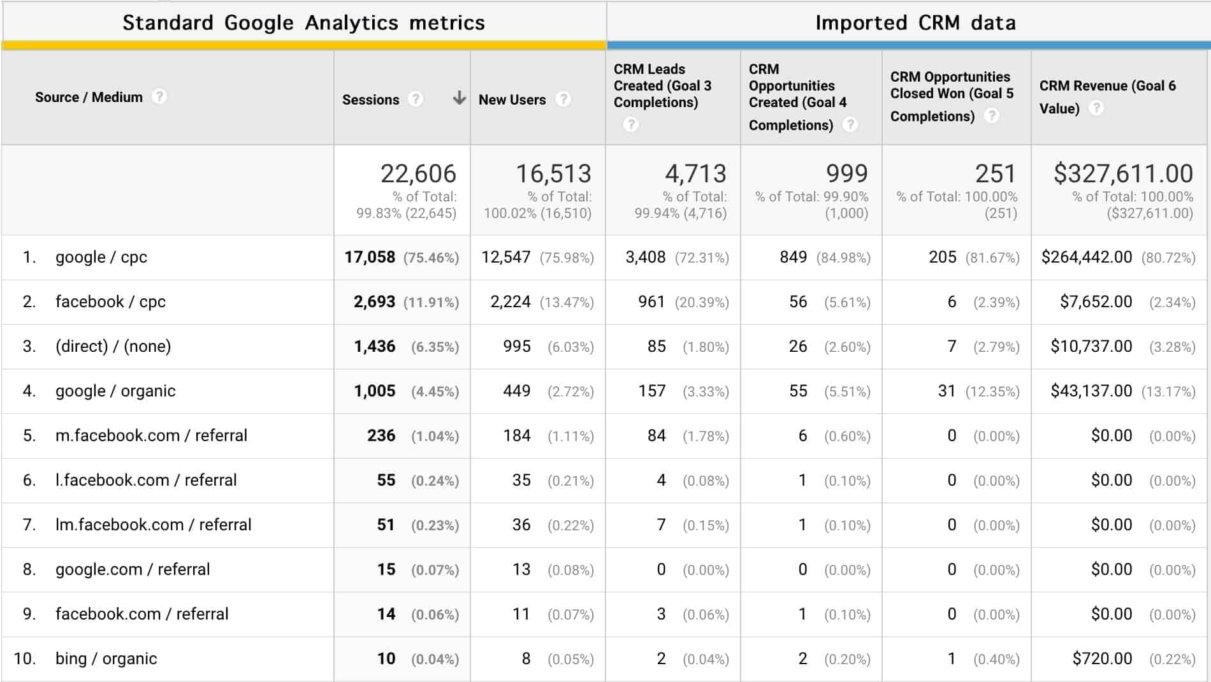Screen dimensions: 1211x682
Task: Click the CRM Opportunities Closed Won help icon
Action: click(992, 116)
